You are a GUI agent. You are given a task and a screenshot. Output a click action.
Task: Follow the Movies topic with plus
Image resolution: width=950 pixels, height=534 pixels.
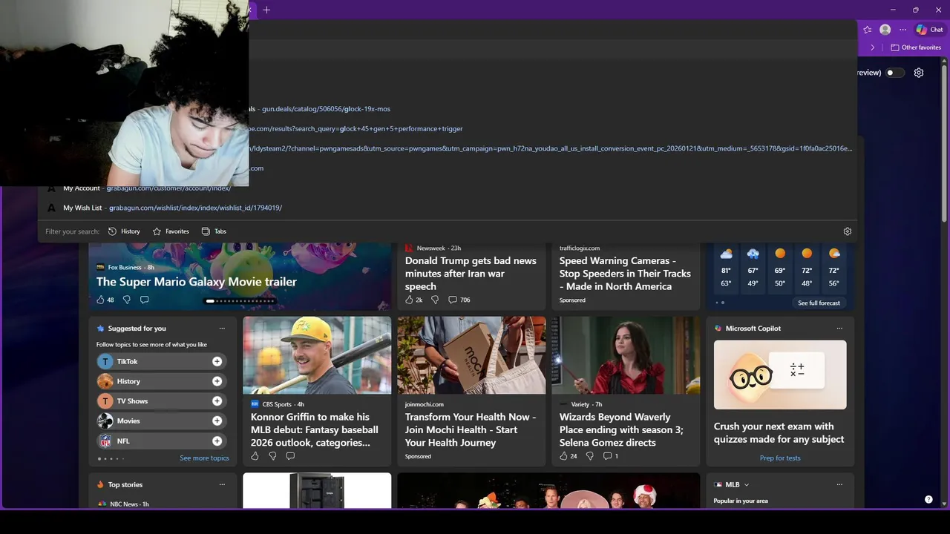point(217,421)
